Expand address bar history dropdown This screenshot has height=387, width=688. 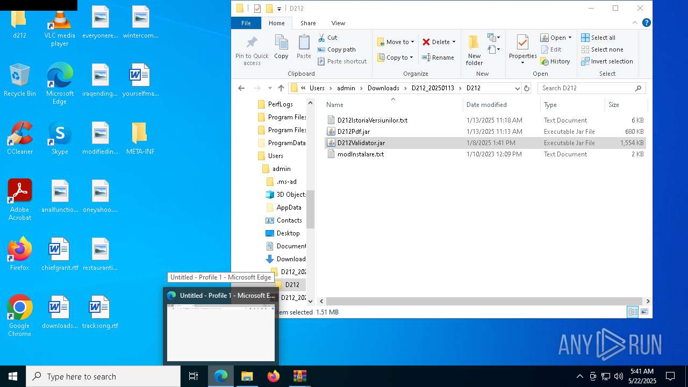point(517,88)
